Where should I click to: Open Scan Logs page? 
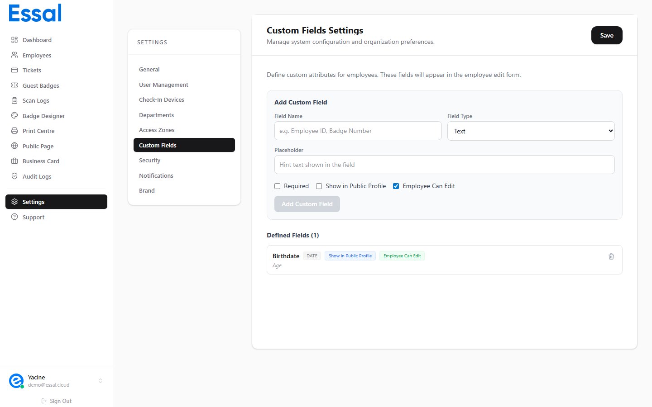point(56,100)
